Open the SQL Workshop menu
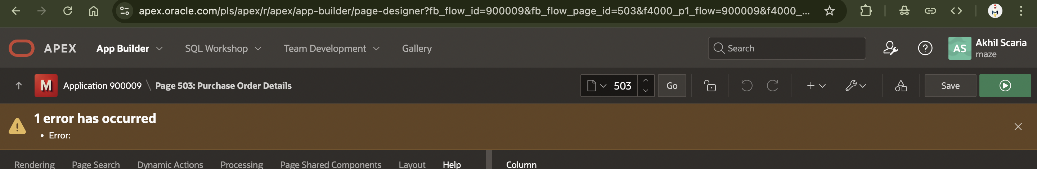The height and width of the screenshot is (169, 1037). 216,48
